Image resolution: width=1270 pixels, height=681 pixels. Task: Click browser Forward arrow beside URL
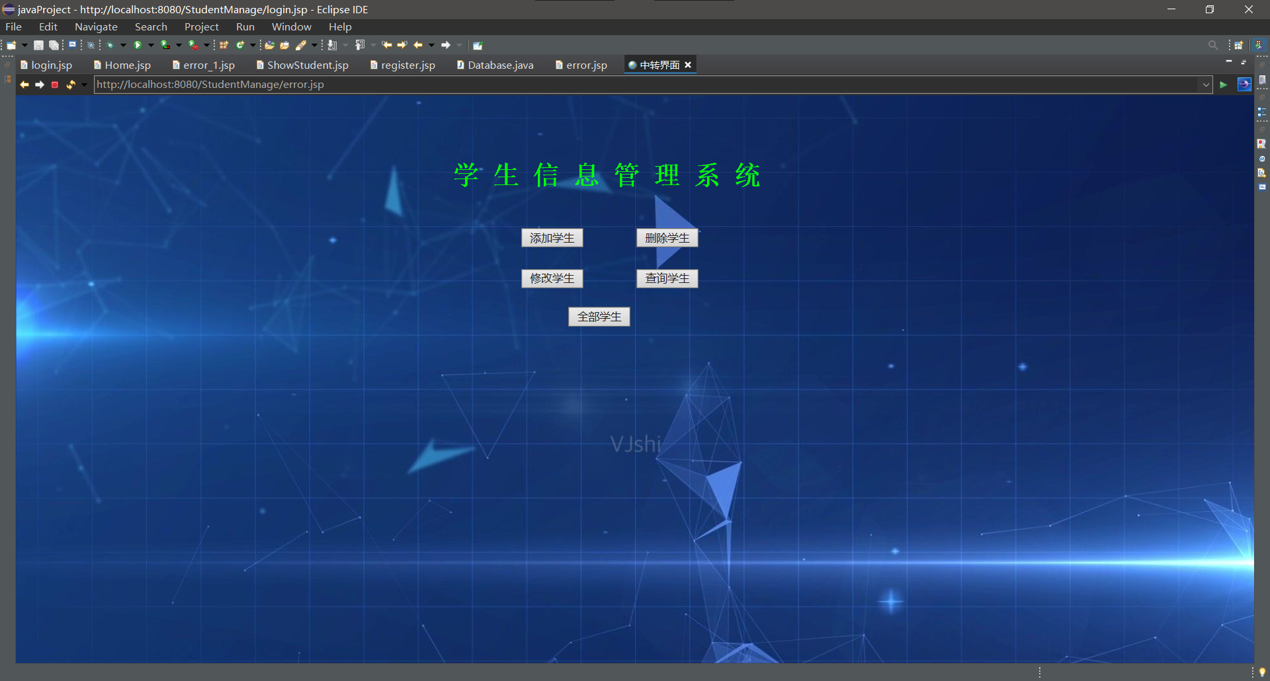[x=40, y=85]
